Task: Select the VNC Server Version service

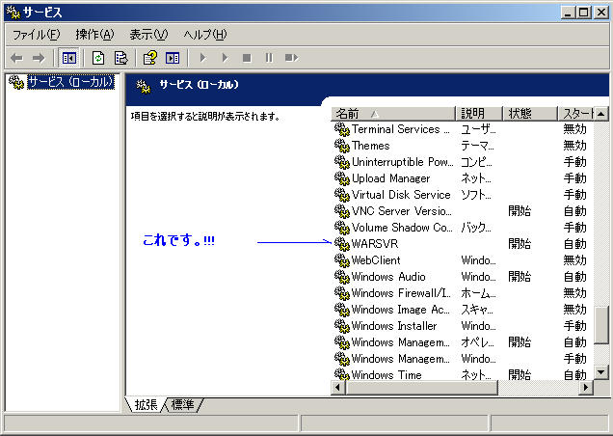Action: (462, 211)
